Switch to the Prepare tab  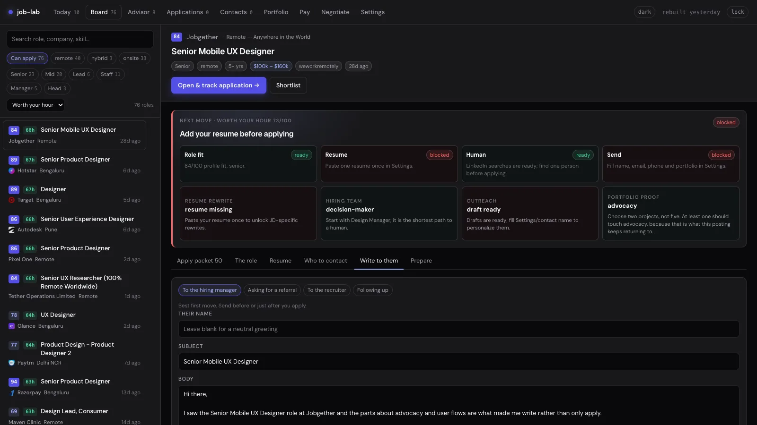coord(421,261)
